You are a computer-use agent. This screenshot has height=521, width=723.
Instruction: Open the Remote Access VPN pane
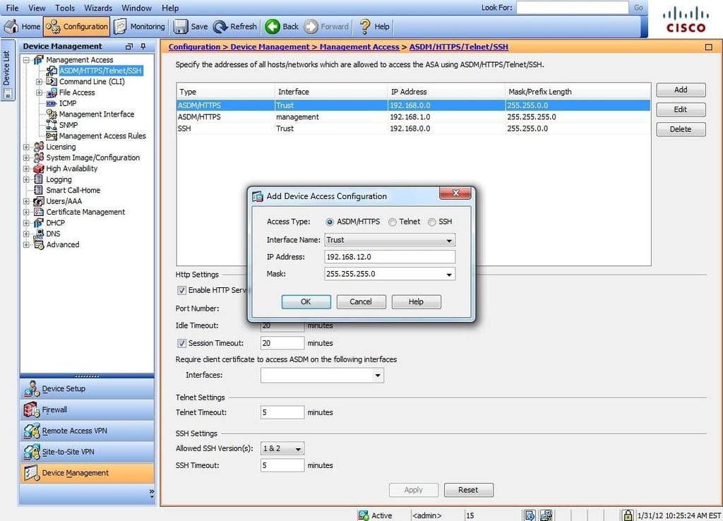click(x=87, y=431)
